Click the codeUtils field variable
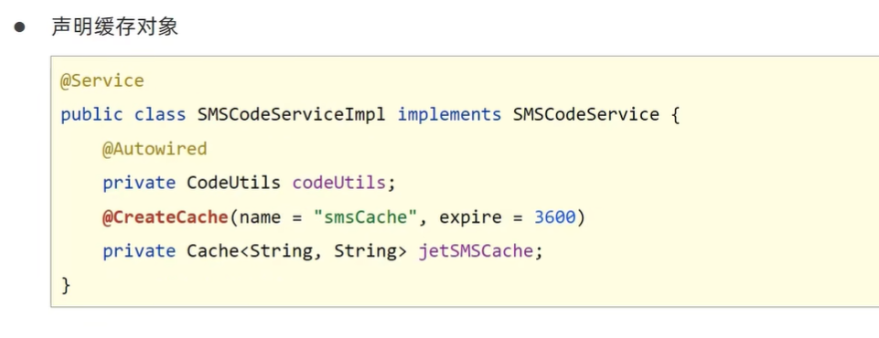This screenshot has height=338, width=879. click(x=339, y=183)
